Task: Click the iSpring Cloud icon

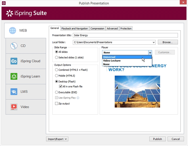Action: click(14, 61)
